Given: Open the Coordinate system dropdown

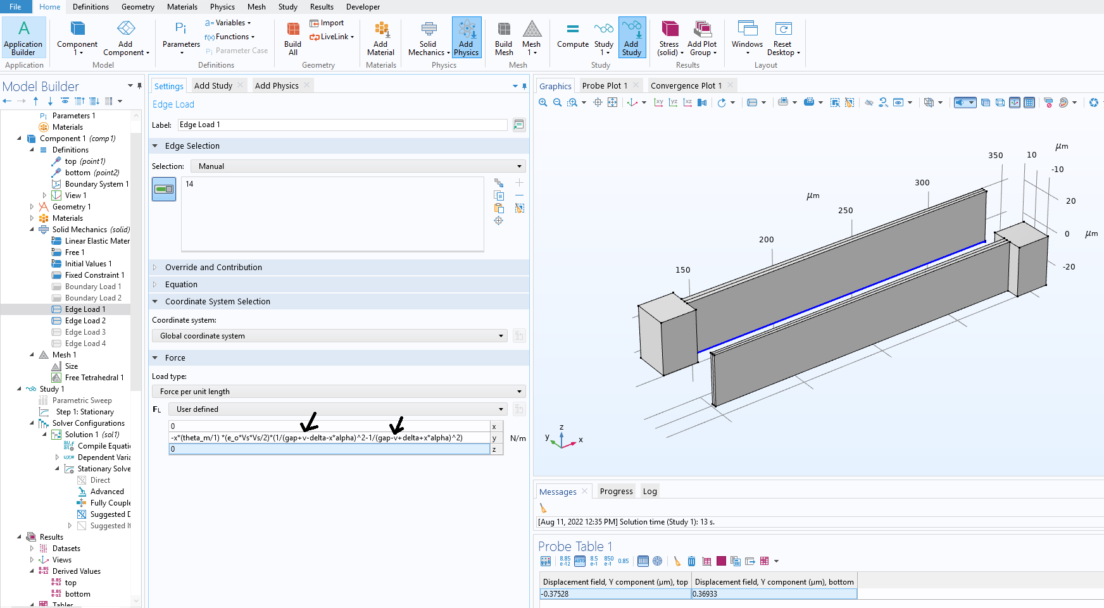Looking at the screenshot, I should click(330, 336).
